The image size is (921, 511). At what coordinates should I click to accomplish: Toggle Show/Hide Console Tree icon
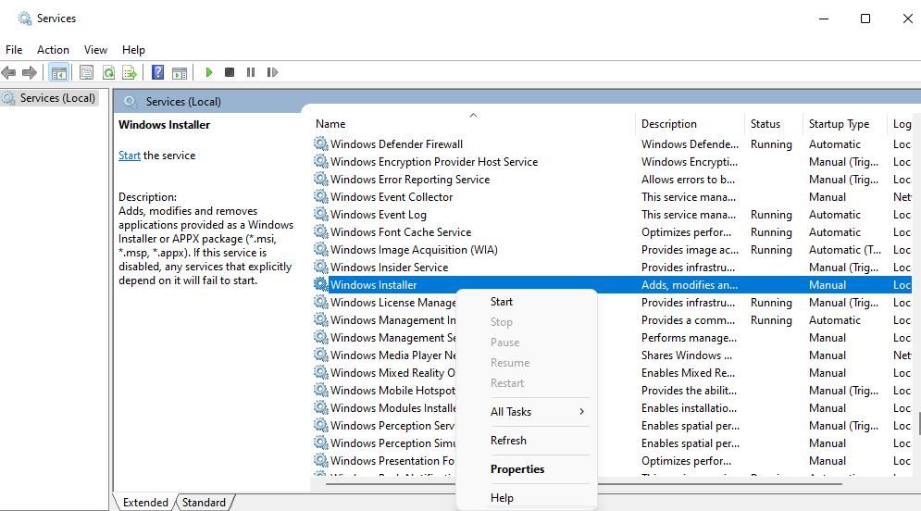click(58, 73)
